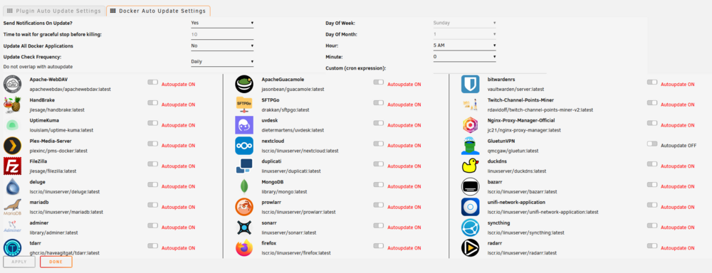The width and height of the screenshot is (712, 273).
Task: Click the bazarr icon
Action: pyautogui.click(x=470, y=186)
